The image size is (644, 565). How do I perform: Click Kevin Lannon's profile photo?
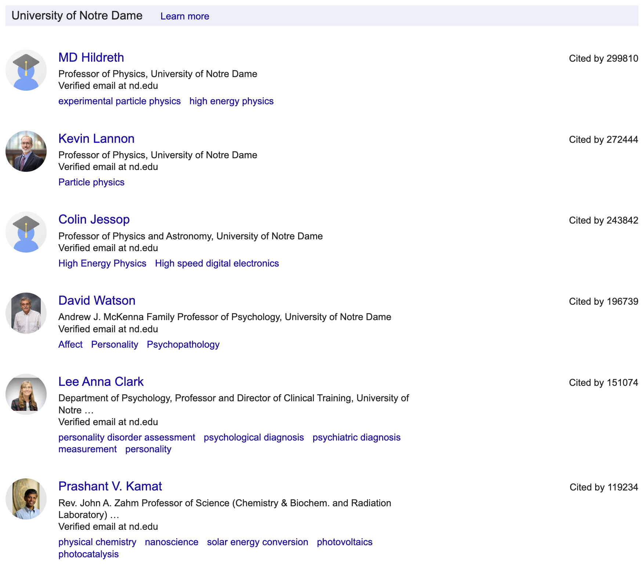point(26,151)
